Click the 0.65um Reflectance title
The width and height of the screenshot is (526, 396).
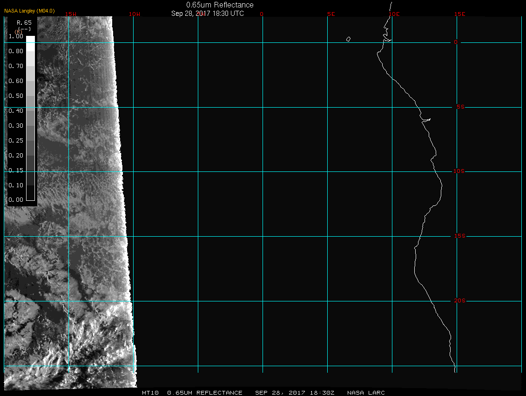tap(220, 5)
